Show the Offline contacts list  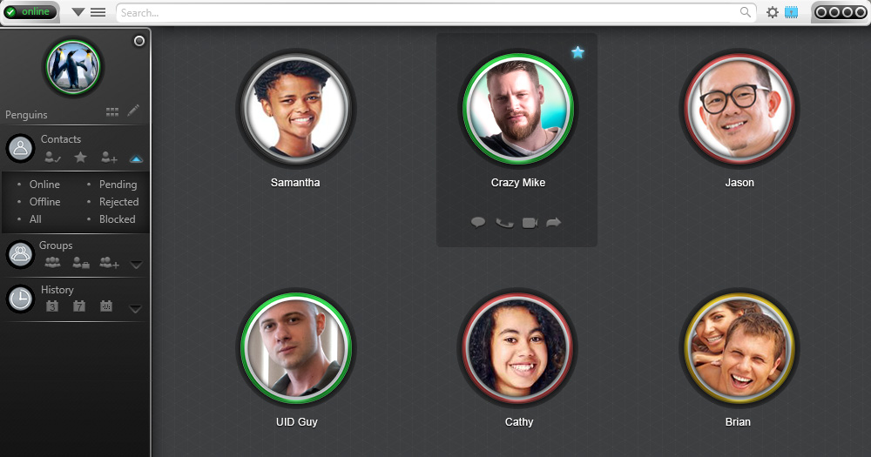point(44,202)
